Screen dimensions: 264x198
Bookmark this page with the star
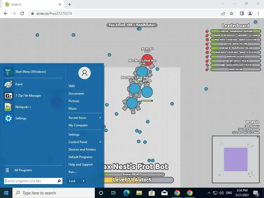coord(232,13)
